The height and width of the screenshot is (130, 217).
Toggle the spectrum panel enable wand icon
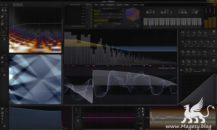pyautogui.click(x=2, y=17)
